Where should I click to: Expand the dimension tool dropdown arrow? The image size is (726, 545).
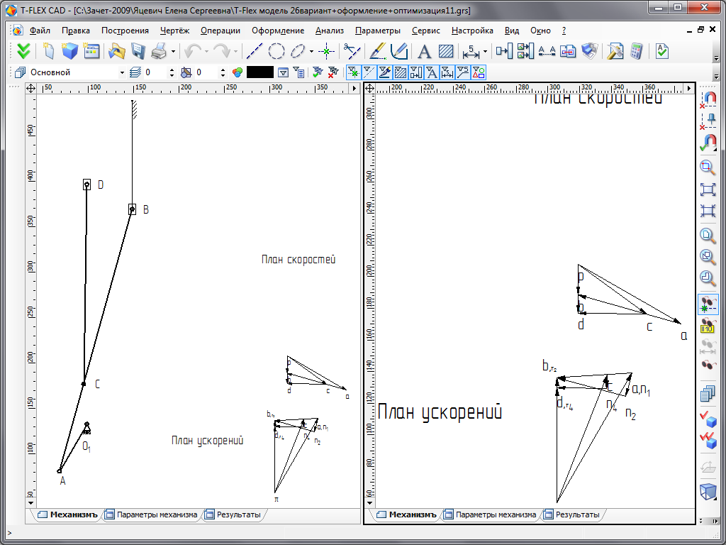(485, 51)
